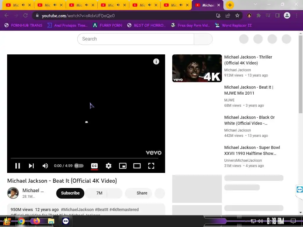Skip to next video in player
This screenshot has width=303, height=227.
pos(31,166)
